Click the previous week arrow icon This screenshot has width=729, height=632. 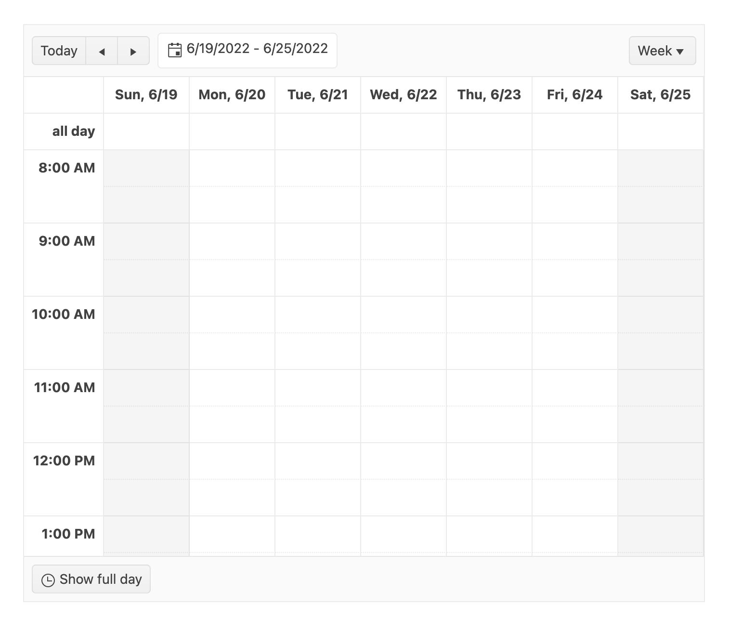102,51
